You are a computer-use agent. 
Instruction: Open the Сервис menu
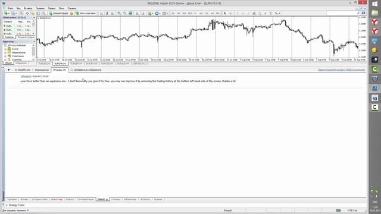[x=52, y=8]
